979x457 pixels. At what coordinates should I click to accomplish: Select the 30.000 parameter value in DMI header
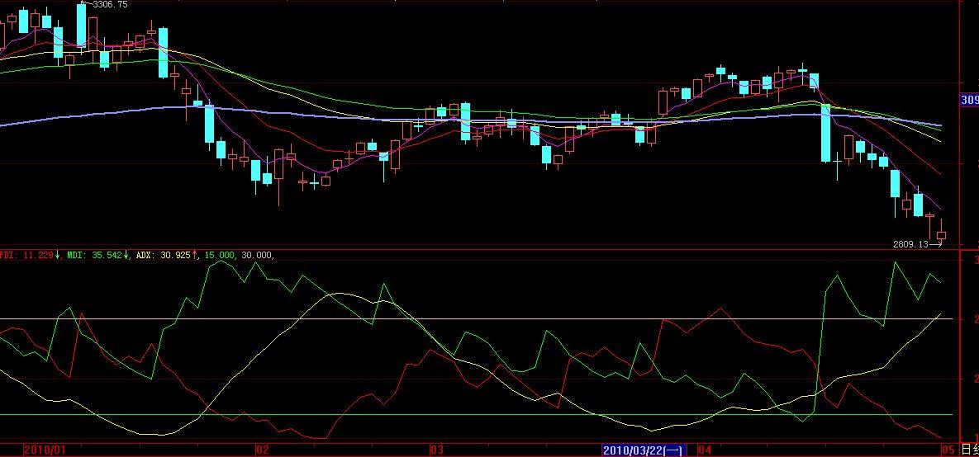[x=255, y=255]
